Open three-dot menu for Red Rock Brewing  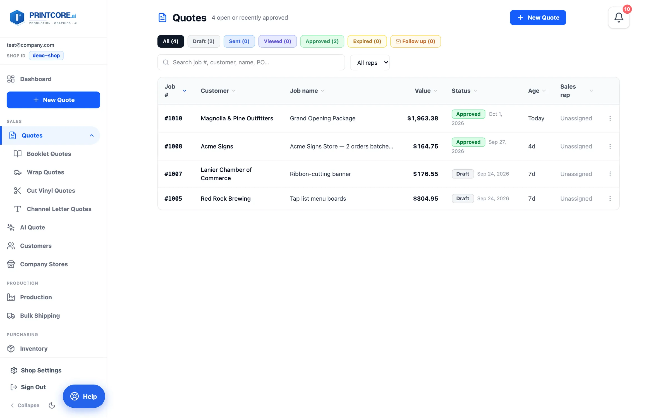[610, 199]
